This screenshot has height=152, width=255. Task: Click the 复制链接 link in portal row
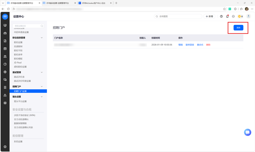(x=190, y=45)
